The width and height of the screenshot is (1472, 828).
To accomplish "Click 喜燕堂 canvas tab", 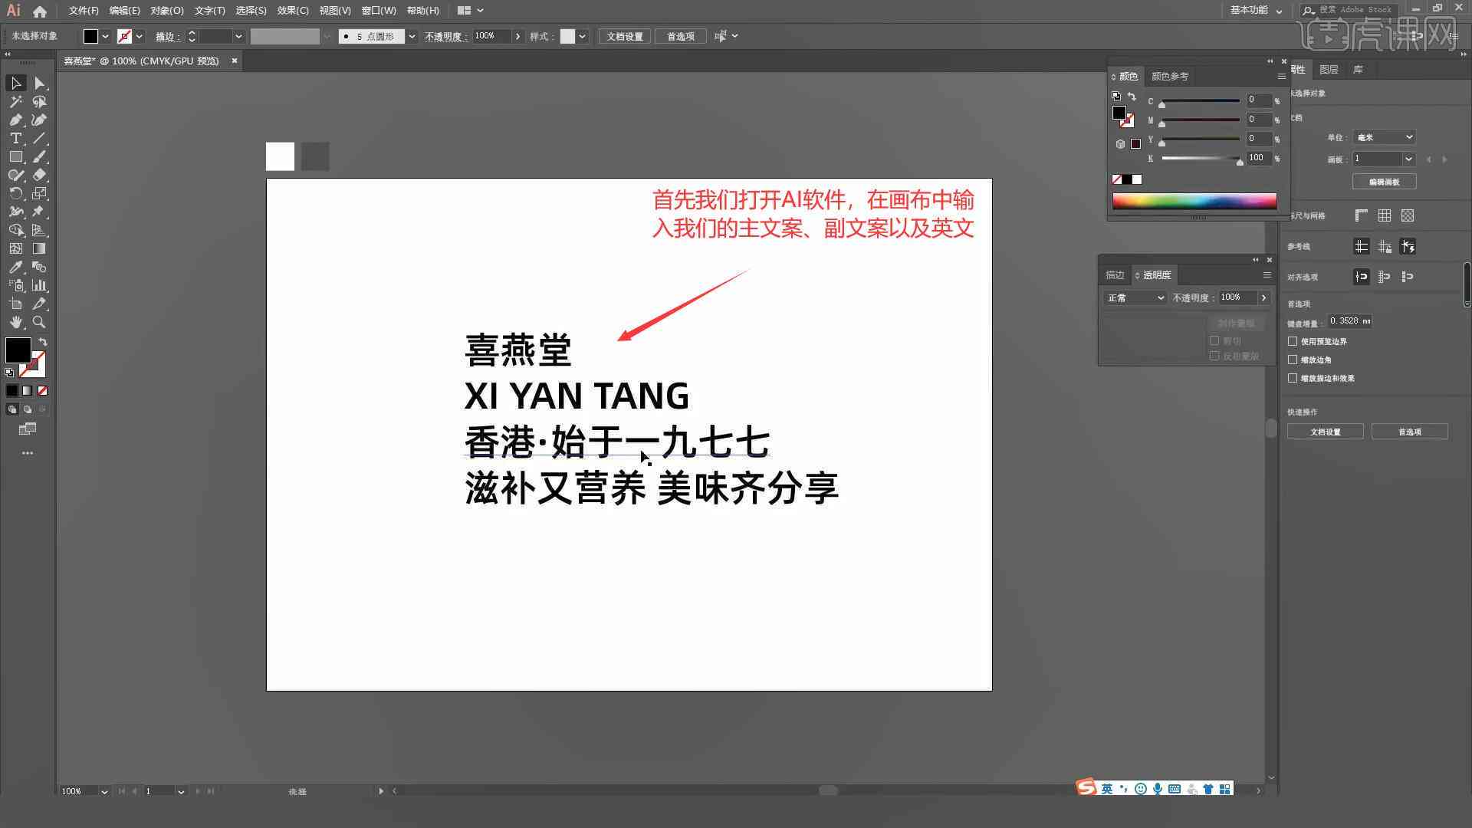I will [x=140, y=61].
